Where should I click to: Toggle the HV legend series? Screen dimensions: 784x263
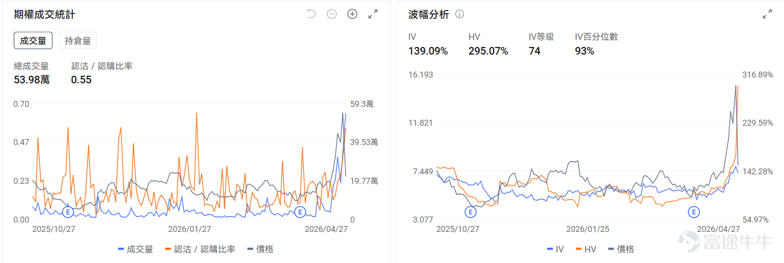coord(587,249)
